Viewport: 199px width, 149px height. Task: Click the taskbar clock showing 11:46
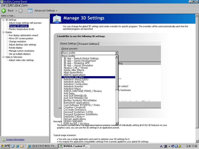coord(192,146)
